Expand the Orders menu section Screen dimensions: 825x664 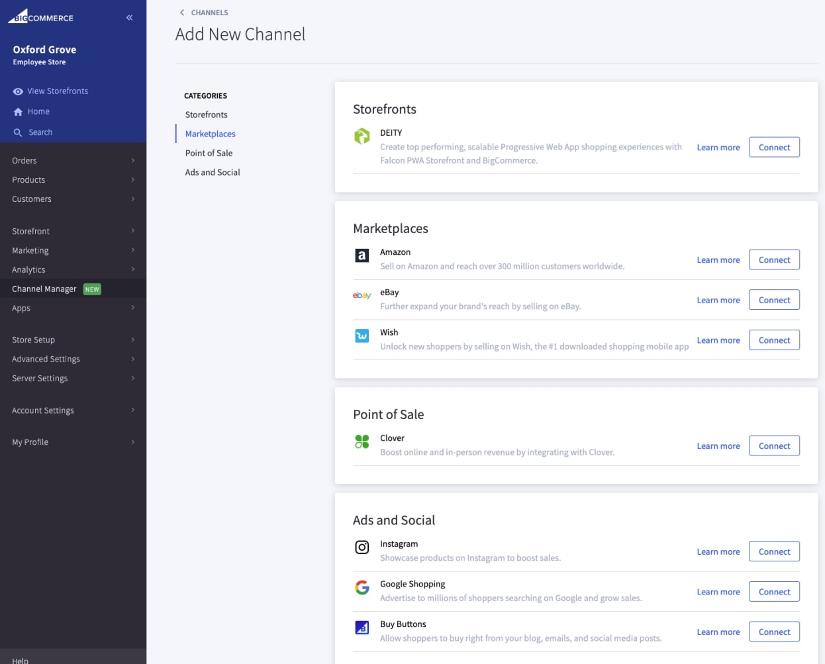click(x=73, y=160)
